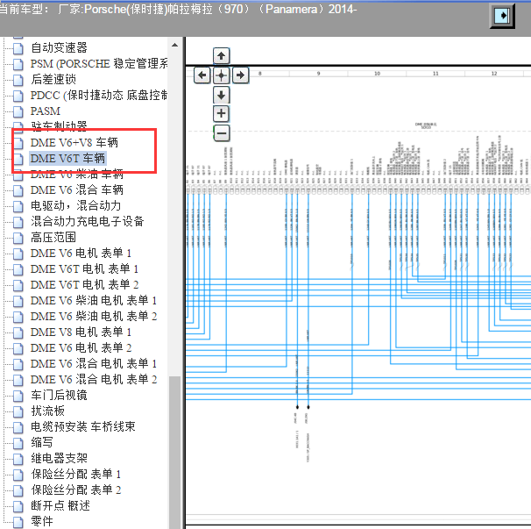Select the 驻车制动器 entry
This screenshot has height=529, width=531.
60,126
